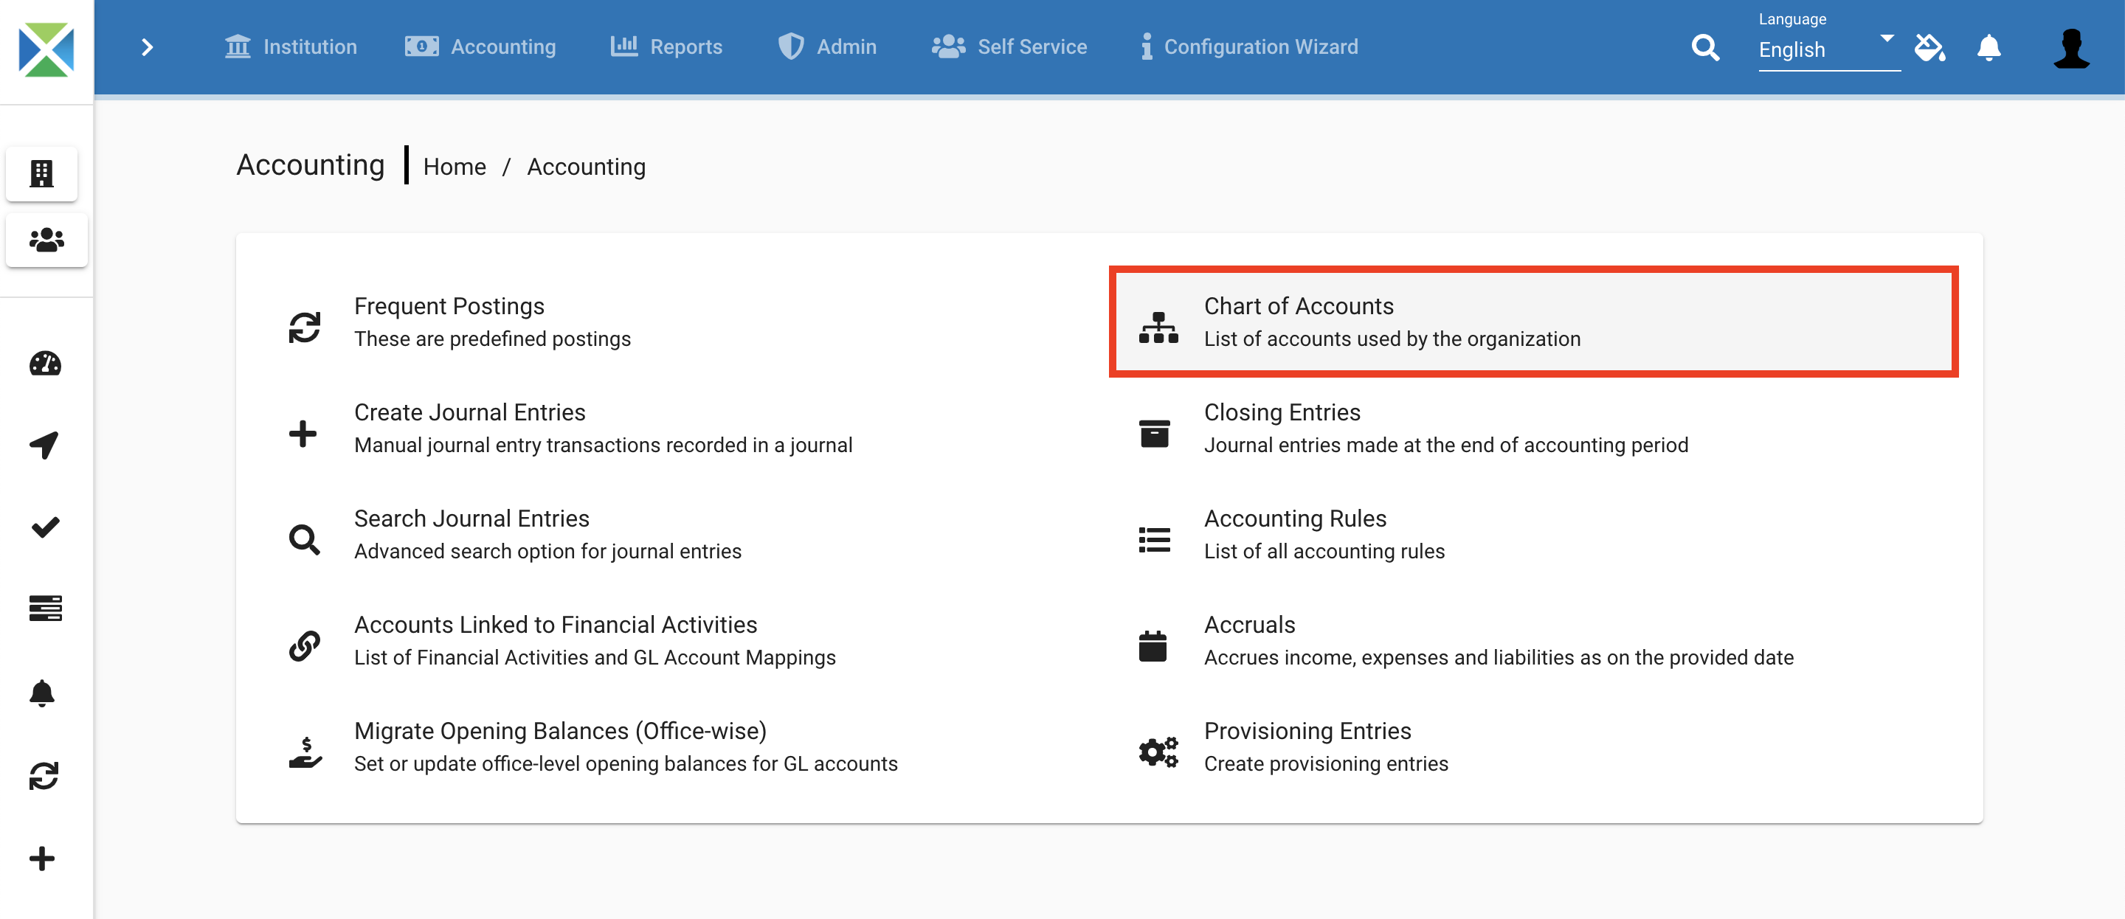
Task: Click the archive box icon beside Closing Entries
Action: coord(1154,434)
